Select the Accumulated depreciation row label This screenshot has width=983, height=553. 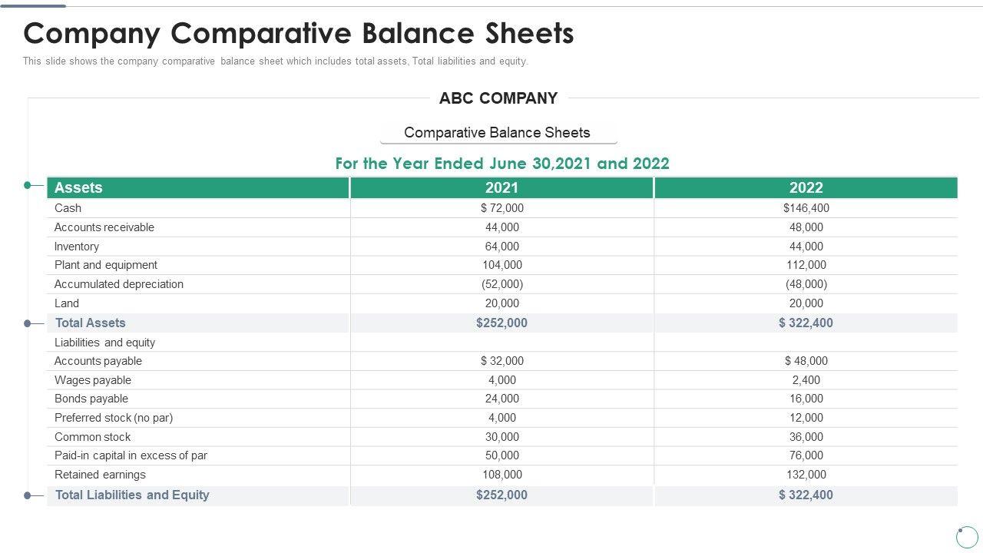click(x=119, y=284)
